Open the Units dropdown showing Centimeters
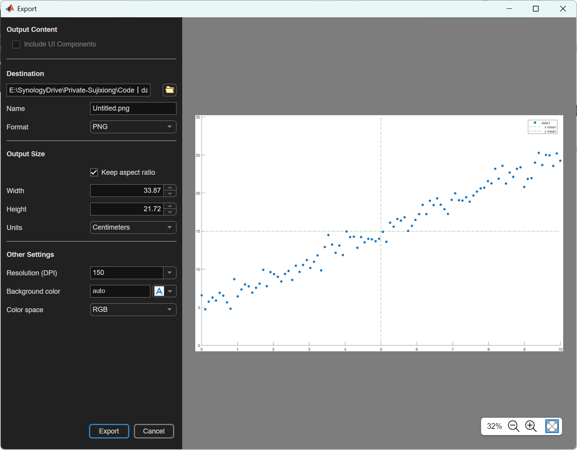 tap(133, 227)
